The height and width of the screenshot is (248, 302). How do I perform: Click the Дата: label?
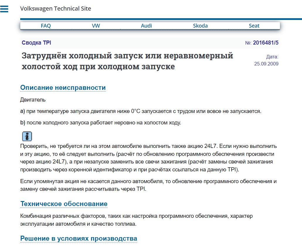(272, 57)
